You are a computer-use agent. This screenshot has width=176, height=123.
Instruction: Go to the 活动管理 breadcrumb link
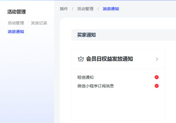click(85, 9)
